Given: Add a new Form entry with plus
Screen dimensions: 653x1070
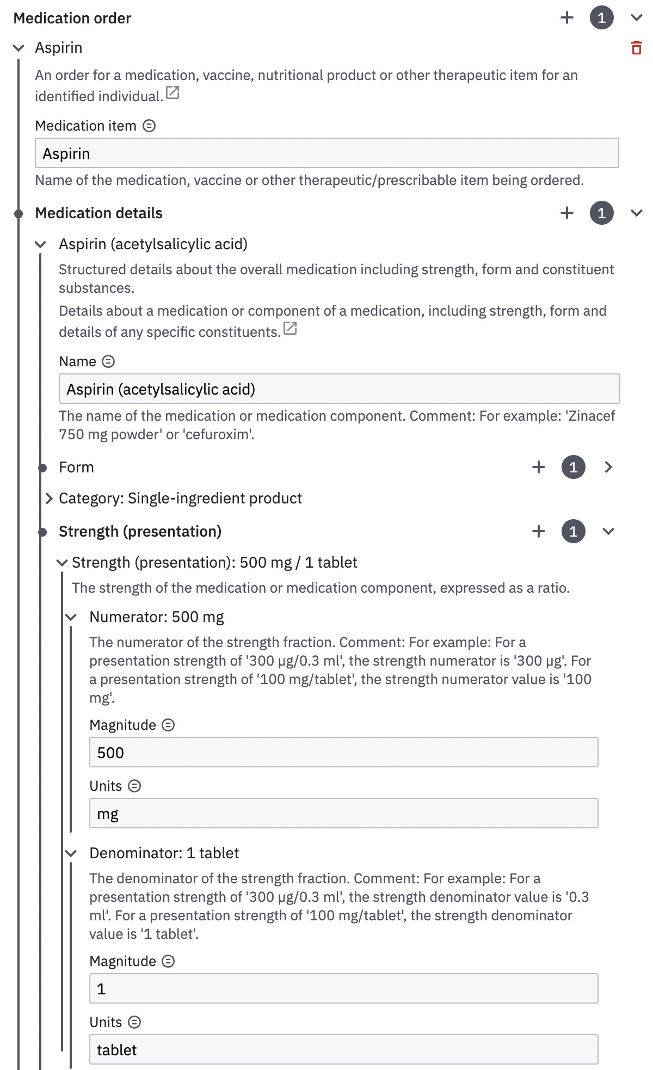Looking at the screenshot, I should [539, 467].
